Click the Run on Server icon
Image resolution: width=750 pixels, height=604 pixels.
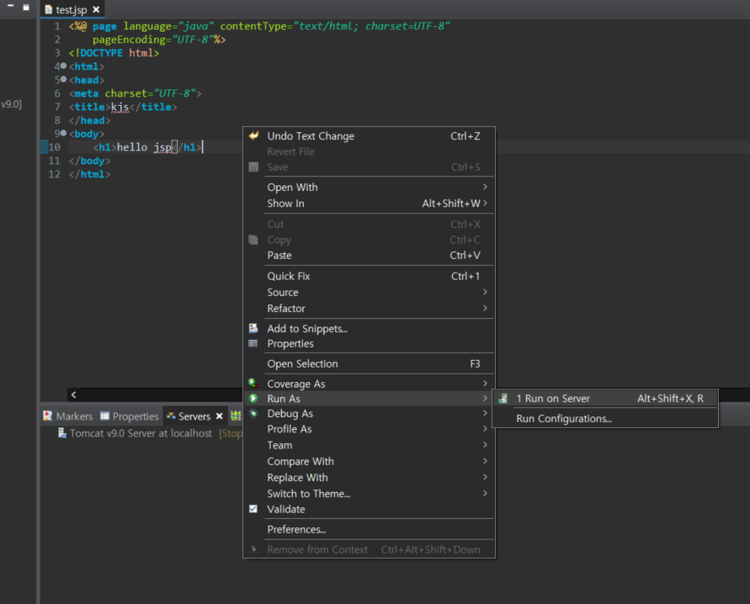click(x=503, y=399)
